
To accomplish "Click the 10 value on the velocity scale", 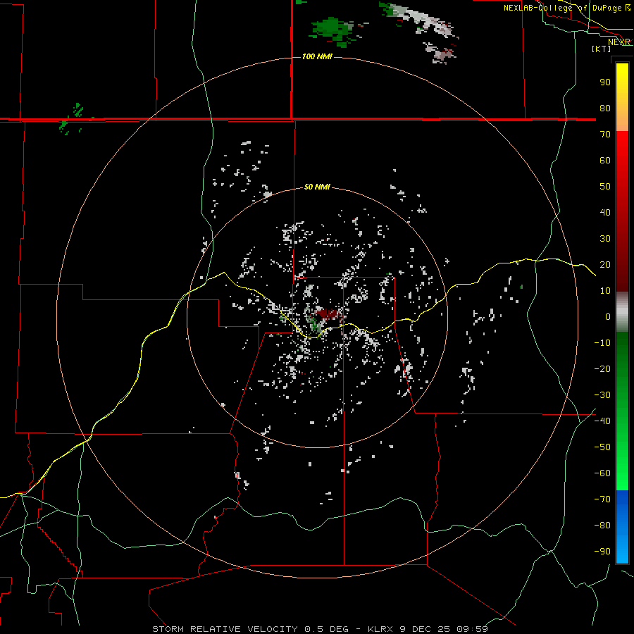I will (x=605, y=291).
